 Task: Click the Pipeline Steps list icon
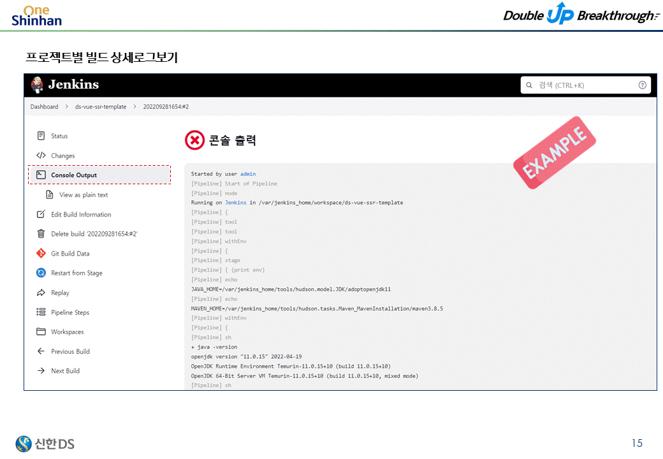(x=41, y=312)
